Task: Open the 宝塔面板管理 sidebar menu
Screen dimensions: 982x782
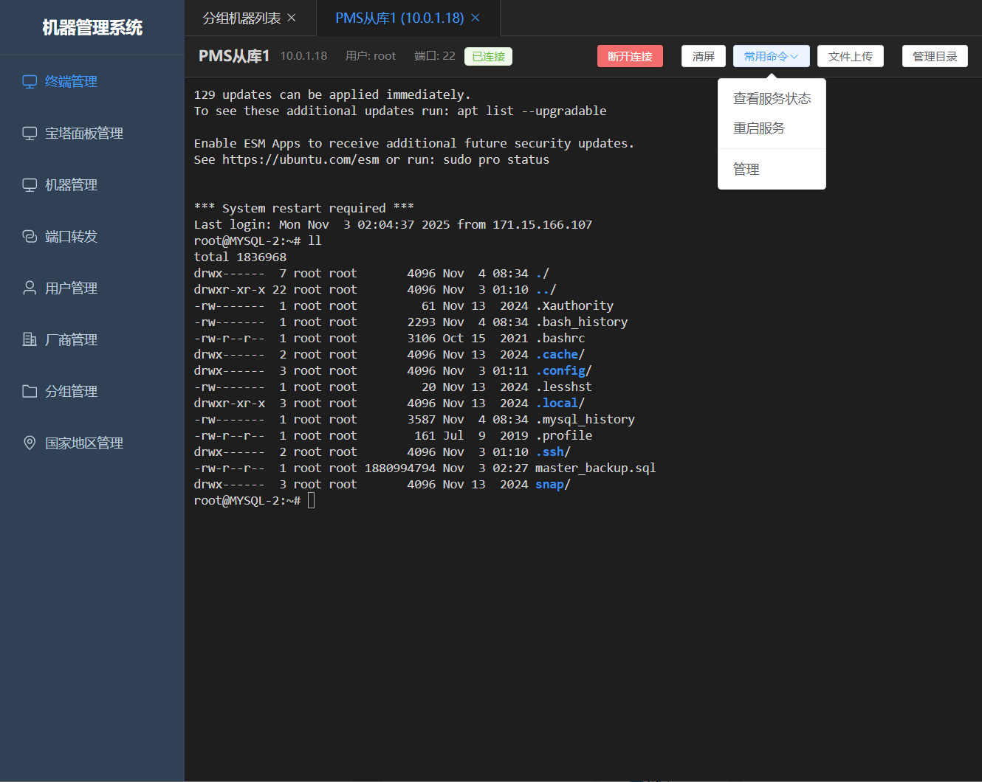Action: click(x=92, y=134)
